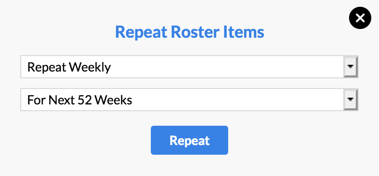
Task: Expand the duration options via its down arrow
Action: tap(350, 100)
